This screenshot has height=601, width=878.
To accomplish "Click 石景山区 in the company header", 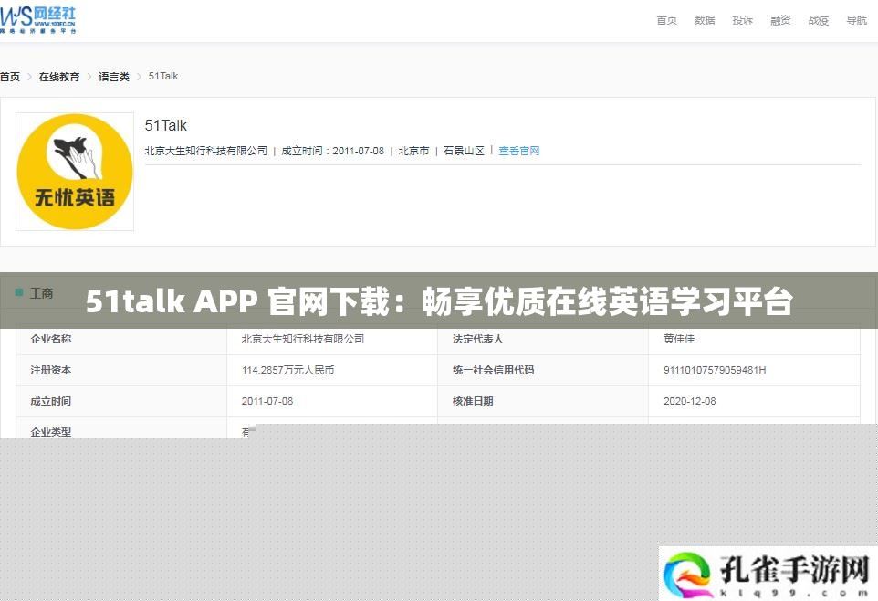I will click(464, 150).
